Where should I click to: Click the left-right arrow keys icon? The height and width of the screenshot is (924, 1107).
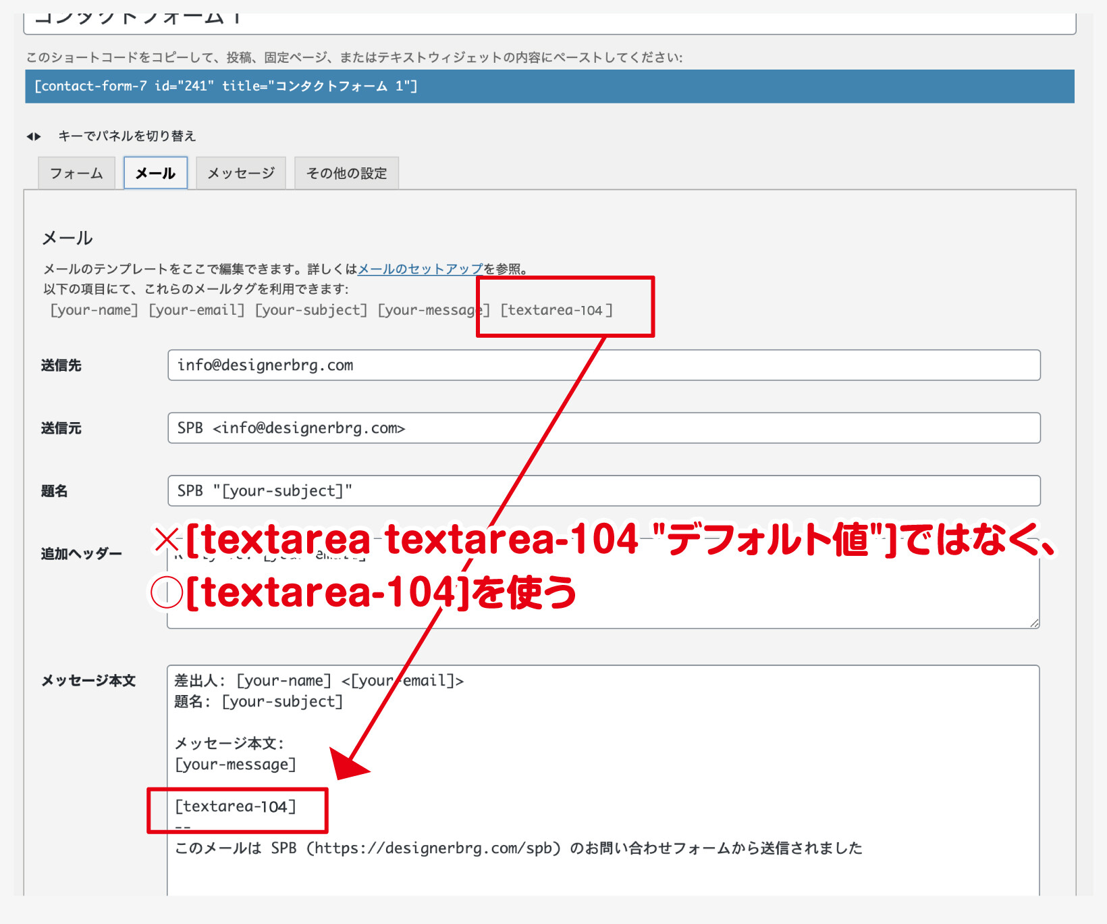coord(34,136)
